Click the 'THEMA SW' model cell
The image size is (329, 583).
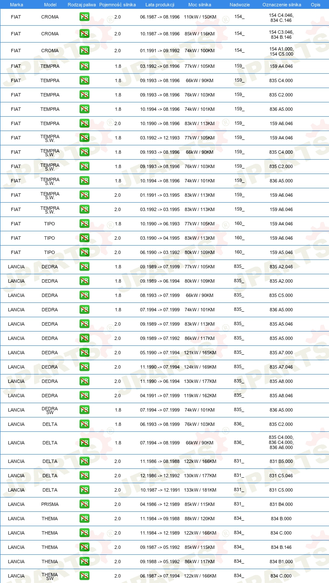(50, 576)
